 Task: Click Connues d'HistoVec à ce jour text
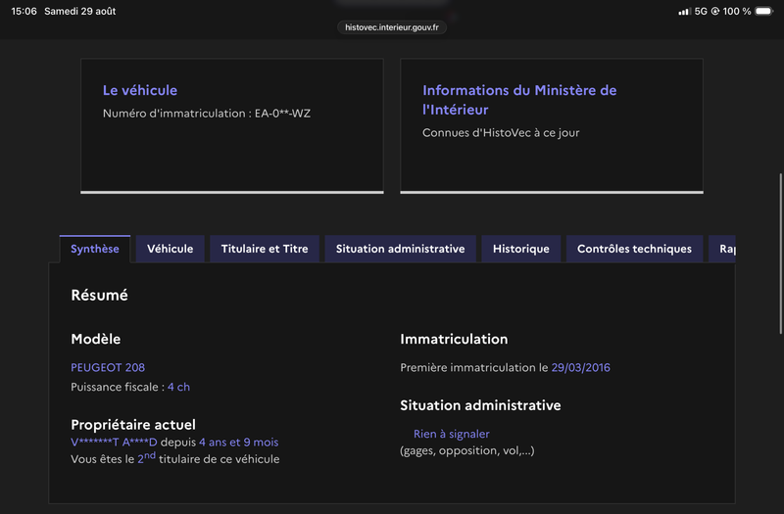click(501, 133)
